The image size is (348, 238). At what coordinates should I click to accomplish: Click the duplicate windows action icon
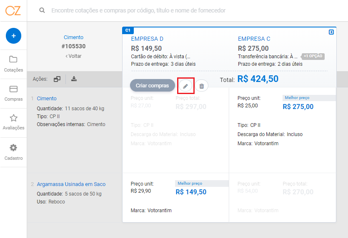57,79
